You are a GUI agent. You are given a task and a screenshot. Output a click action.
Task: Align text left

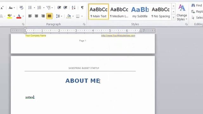30,16
